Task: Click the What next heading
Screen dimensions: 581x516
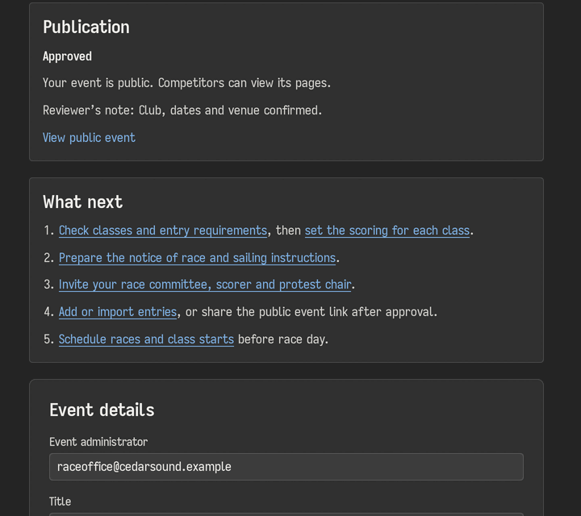Action: tap(82, 202)
